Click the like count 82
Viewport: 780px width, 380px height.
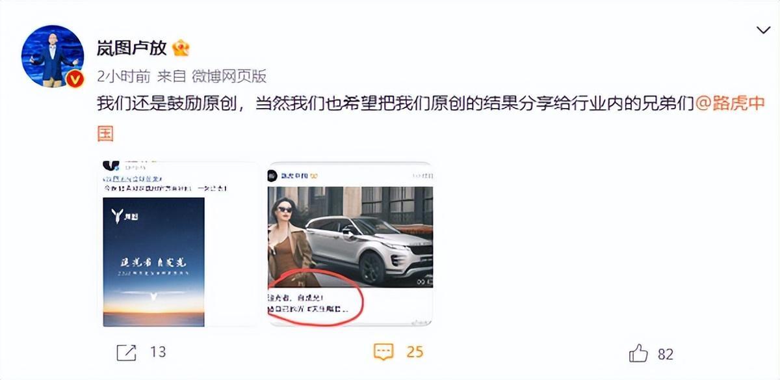(665, 354)
